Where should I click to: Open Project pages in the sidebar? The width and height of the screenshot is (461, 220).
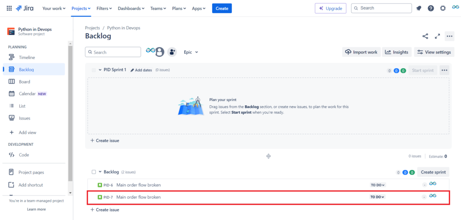coord(34,172)
